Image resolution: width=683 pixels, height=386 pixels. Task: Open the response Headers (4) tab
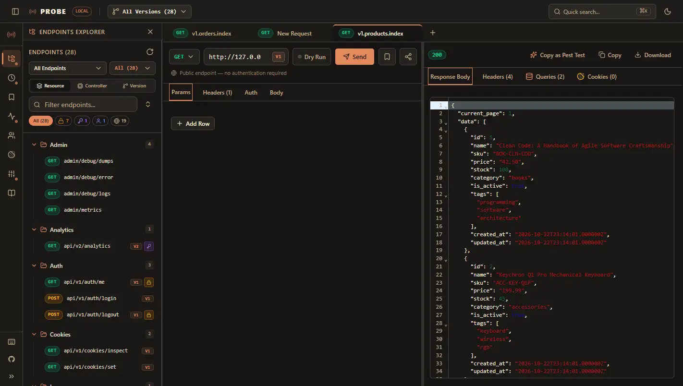point(498,77)
